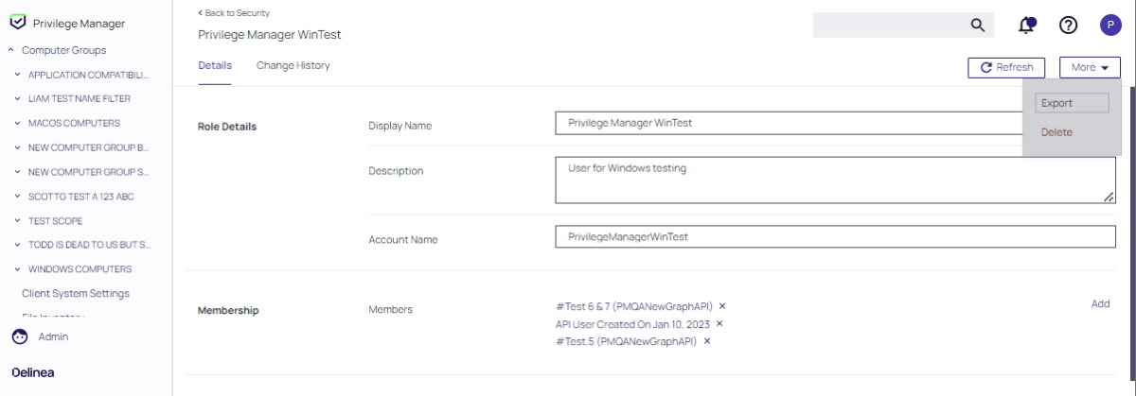Viewport: 1136px width, 396px height.
Task: Click the search magnifier icon
Action: click(978, 26)
